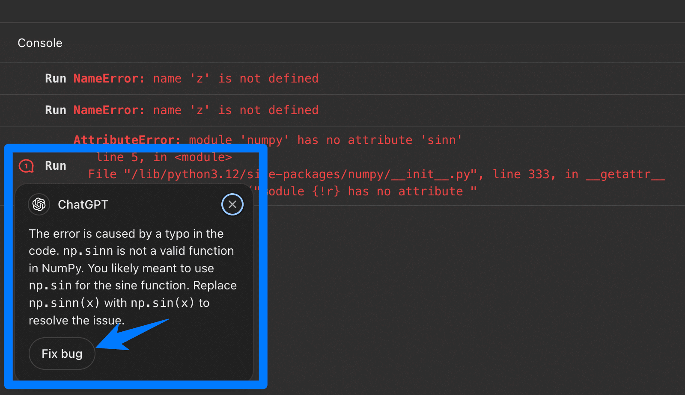The height and width of the screenshot is (395, 685).
Task: Click the 'resolve the issue' explanation text
Action: (76, 321)
